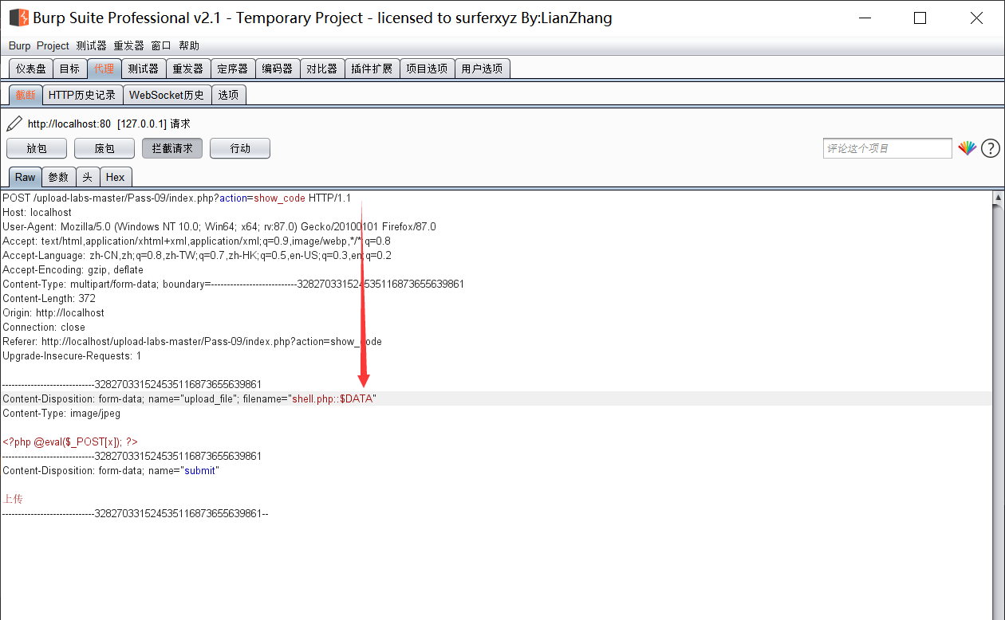
Task: Switch to the 重发器 main tab
Action: pos(188,69)
